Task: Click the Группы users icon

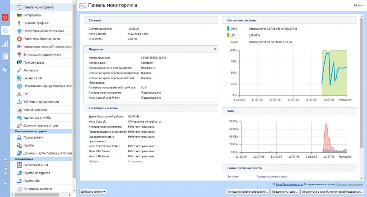Action: coord(19,146)
